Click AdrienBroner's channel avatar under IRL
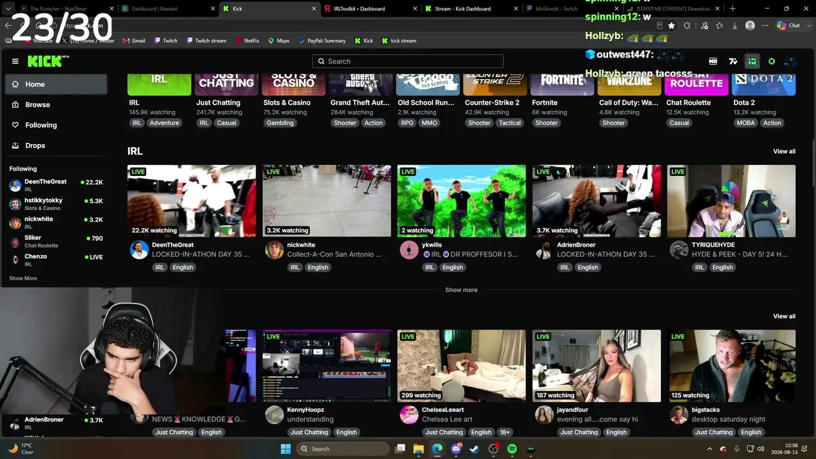Image resolution: width=816 pixels, height=459 pixels. [x=544, y=250]
